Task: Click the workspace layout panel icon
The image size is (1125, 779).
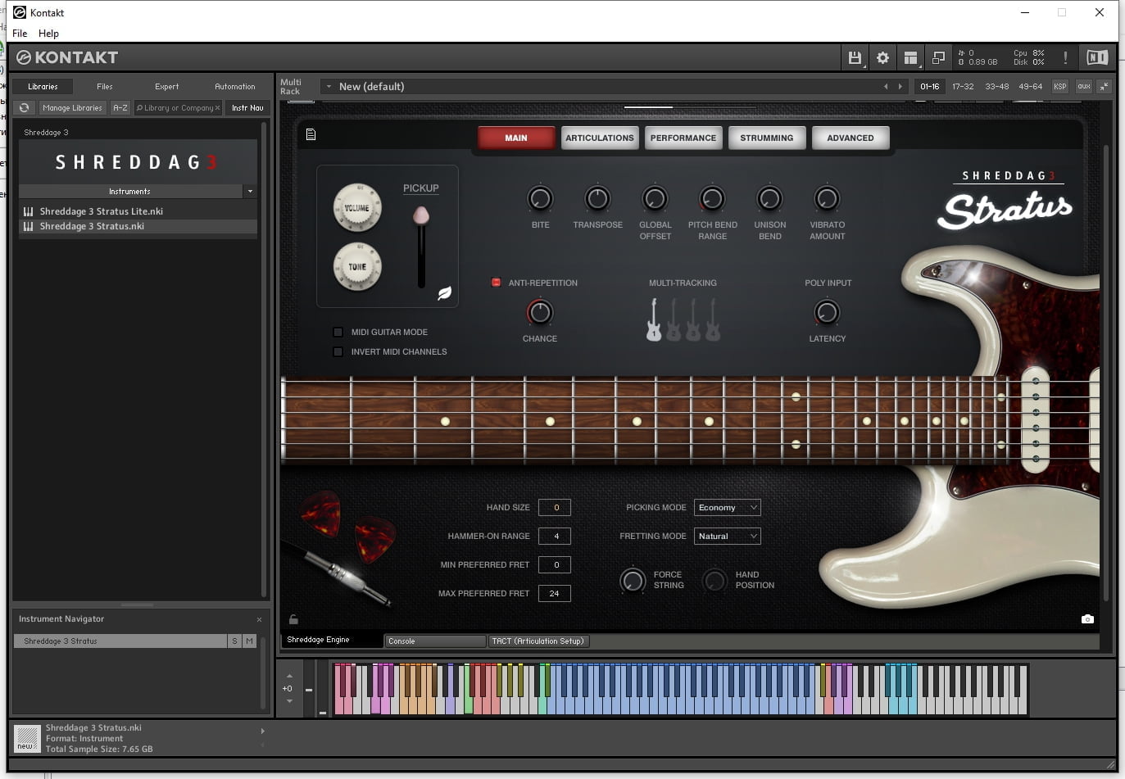Action: [910, 57]
